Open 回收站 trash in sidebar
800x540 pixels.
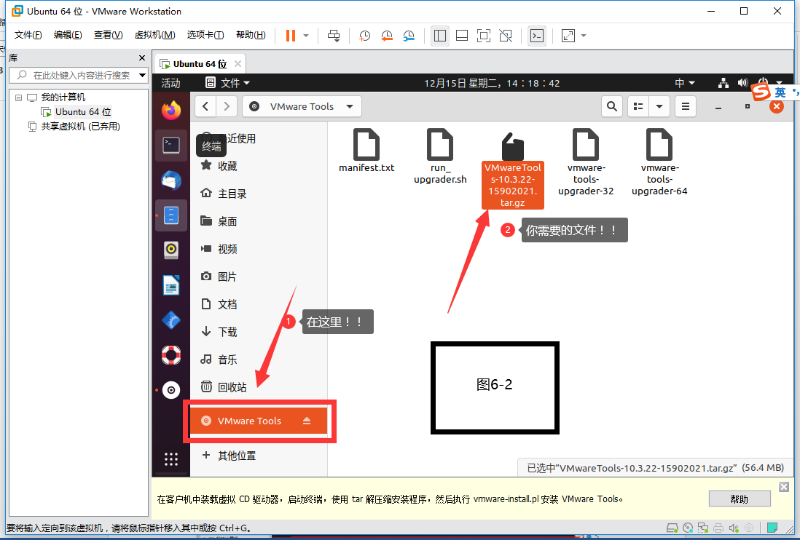click(259, 386)
